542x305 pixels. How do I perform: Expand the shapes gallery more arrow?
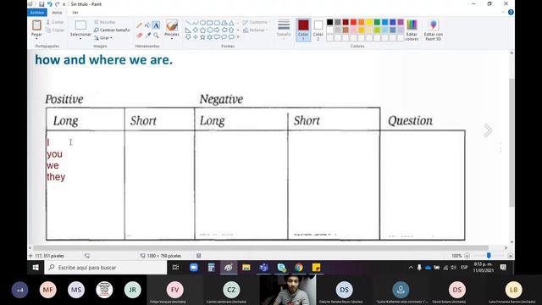[238, 37]
